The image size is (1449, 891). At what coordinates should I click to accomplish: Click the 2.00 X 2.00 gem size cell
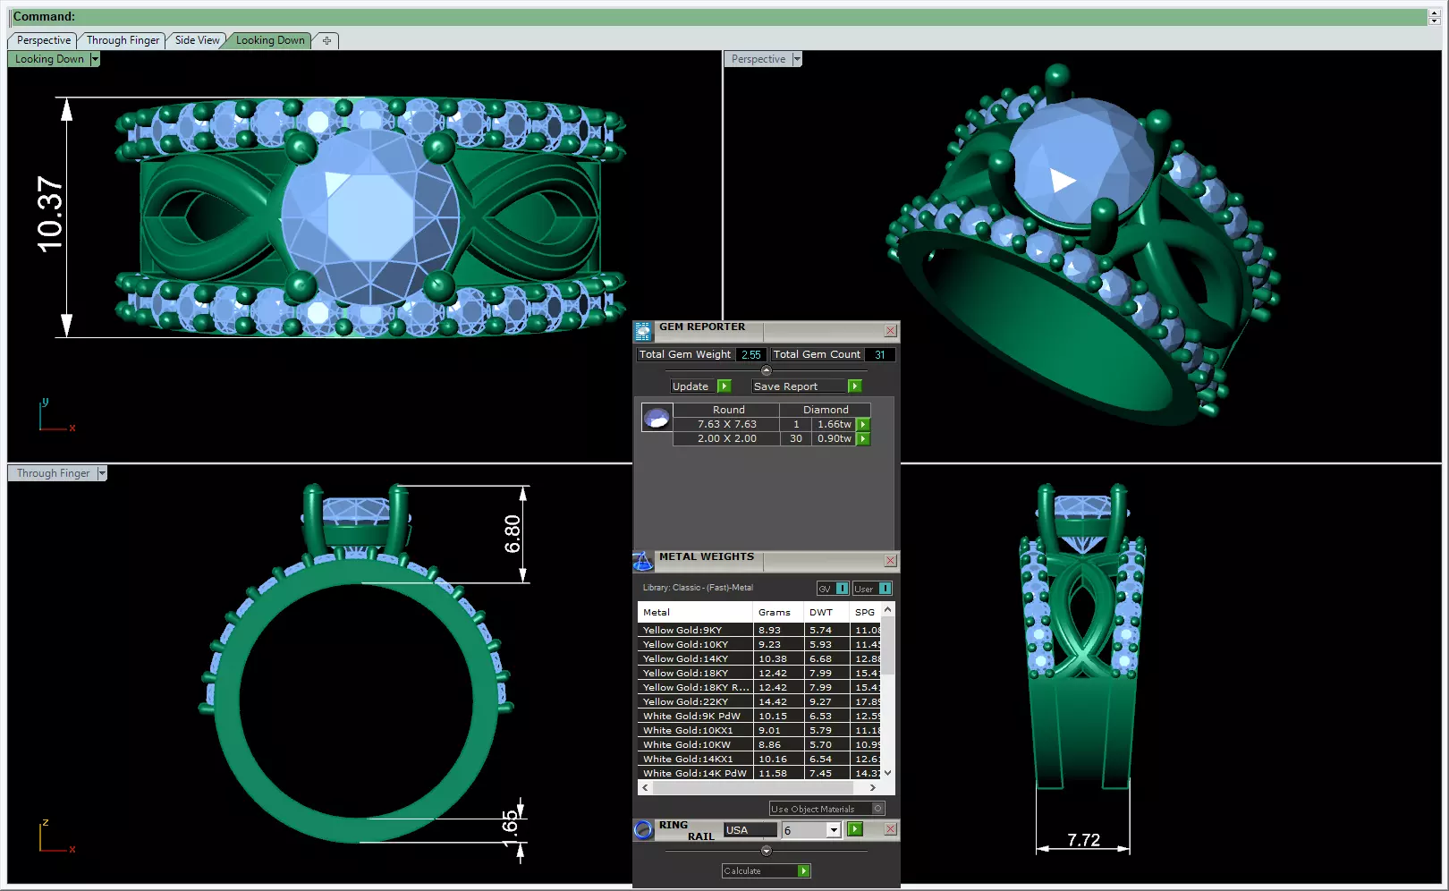pyautogui.click(x=727, y=439)
